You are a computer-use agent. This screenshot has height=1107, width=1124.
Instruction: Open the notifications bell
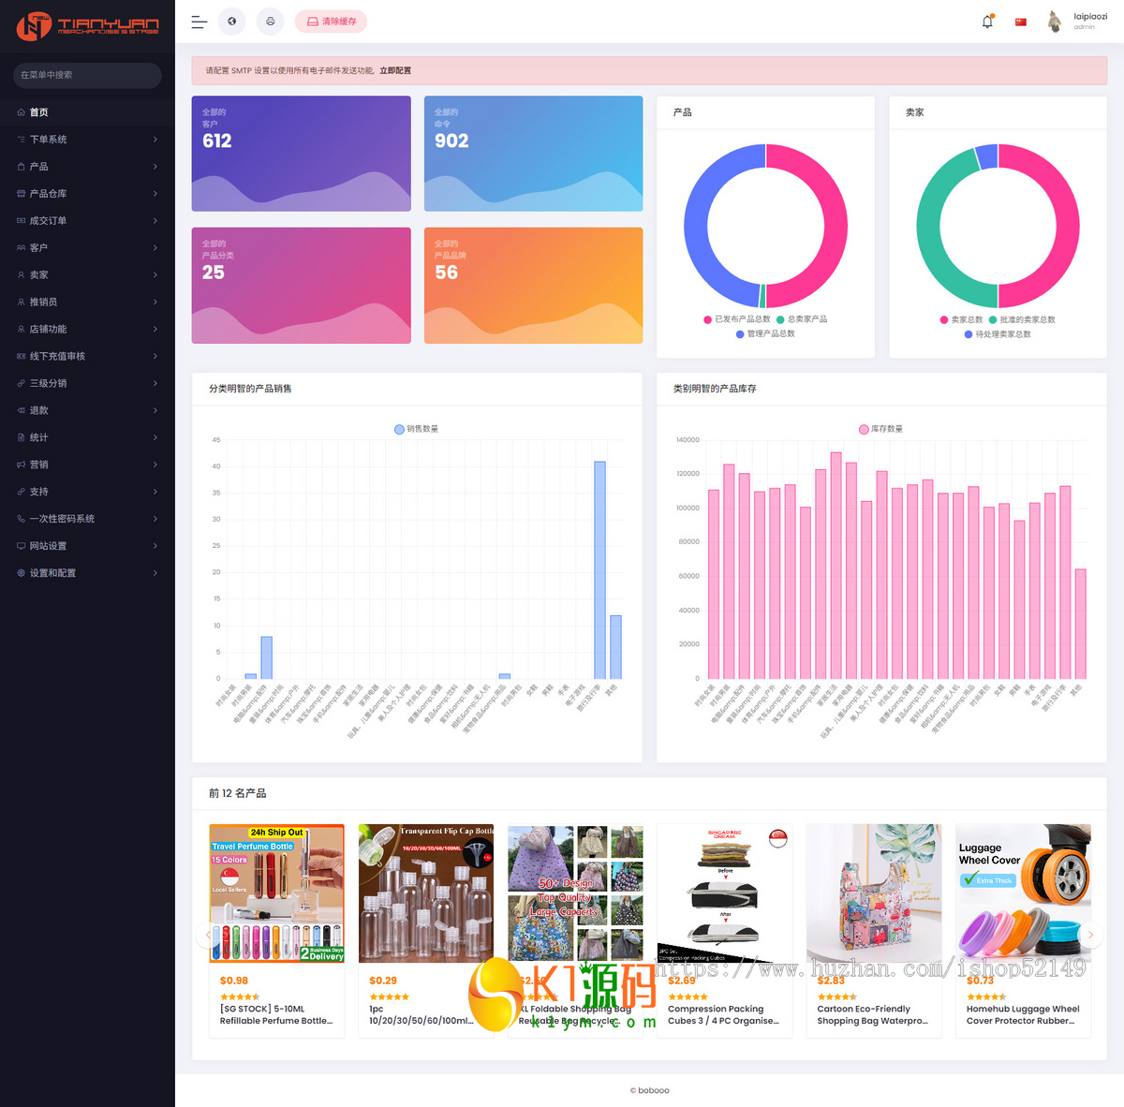coord(987,22)
